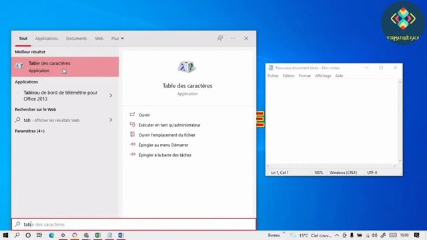Expand arrow for Tableau de bord de télémétrie
Screen dimensions: 427x240
(x=111, y=95)
